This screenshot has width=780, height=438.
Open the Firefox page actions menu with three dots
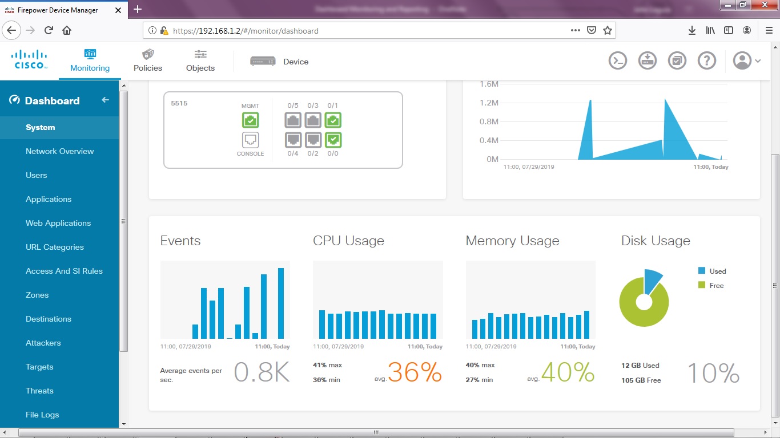(575, 30)
